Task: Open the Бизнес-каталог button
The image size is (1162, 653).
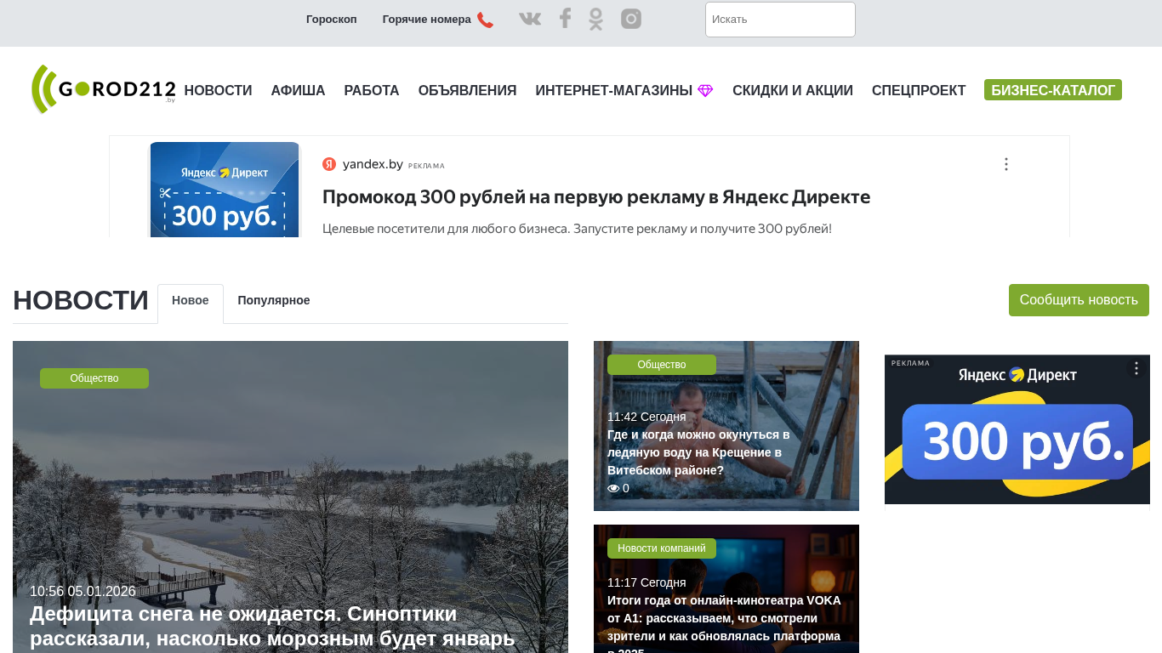Action: [x=1052, y=90]
